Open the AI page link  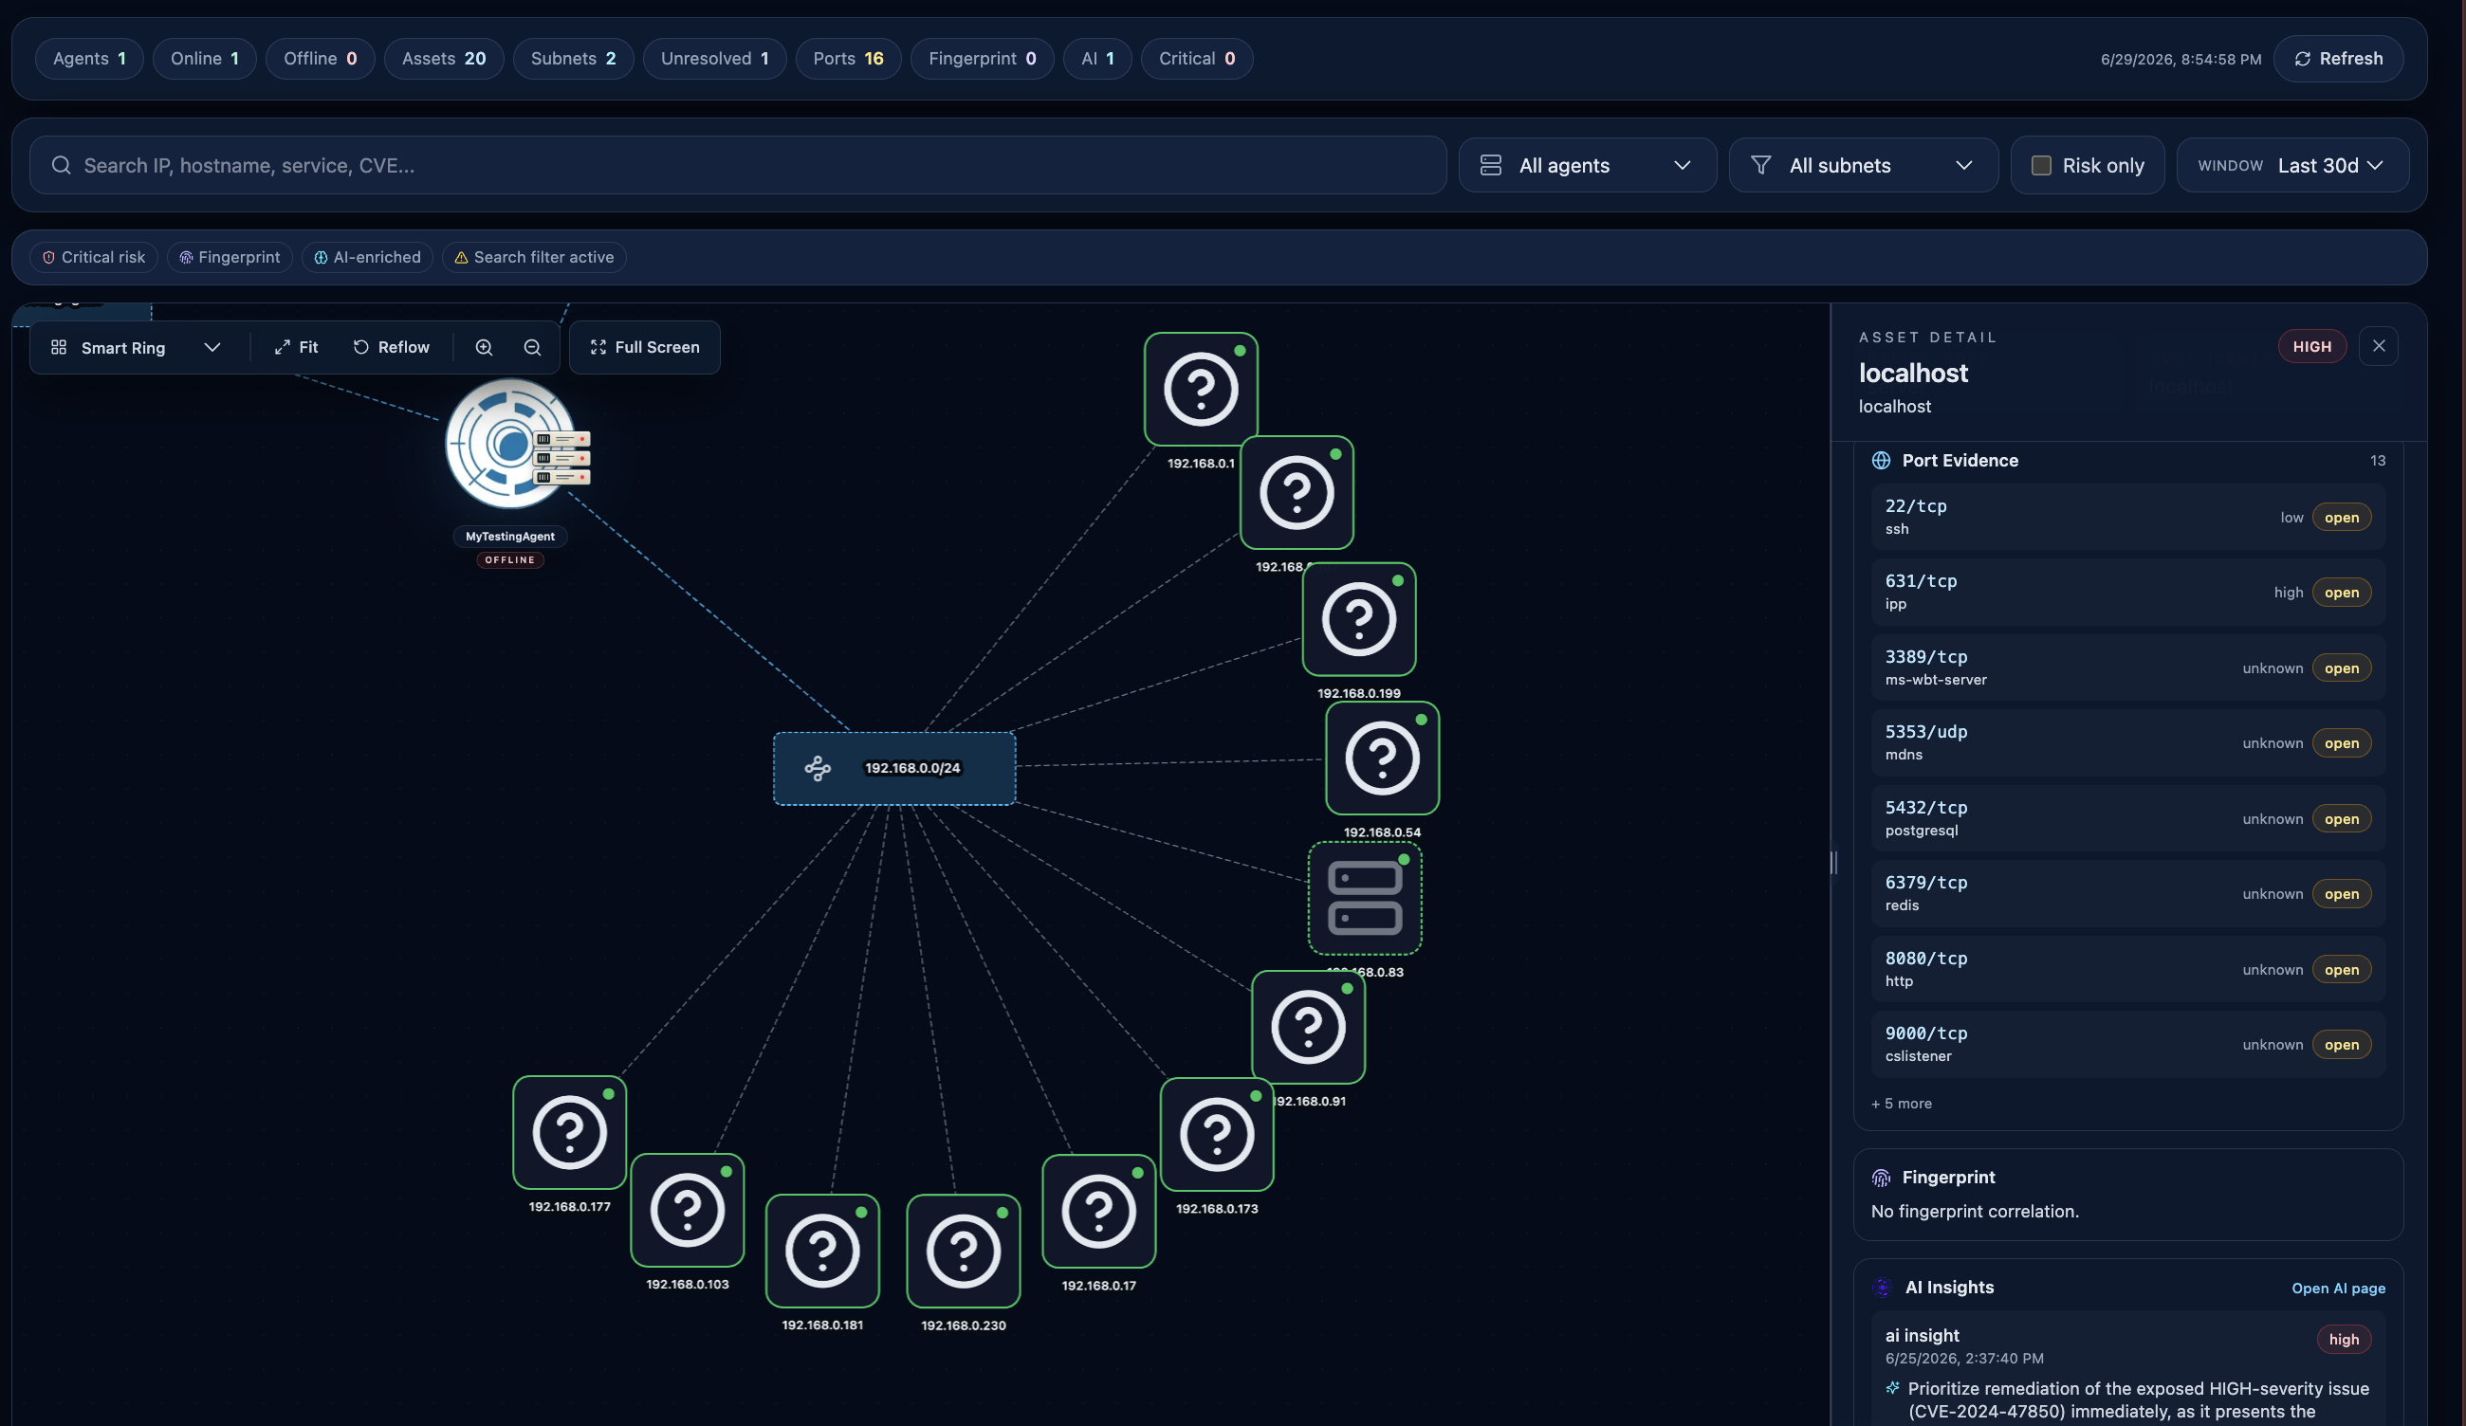tap(2338, 1289)
